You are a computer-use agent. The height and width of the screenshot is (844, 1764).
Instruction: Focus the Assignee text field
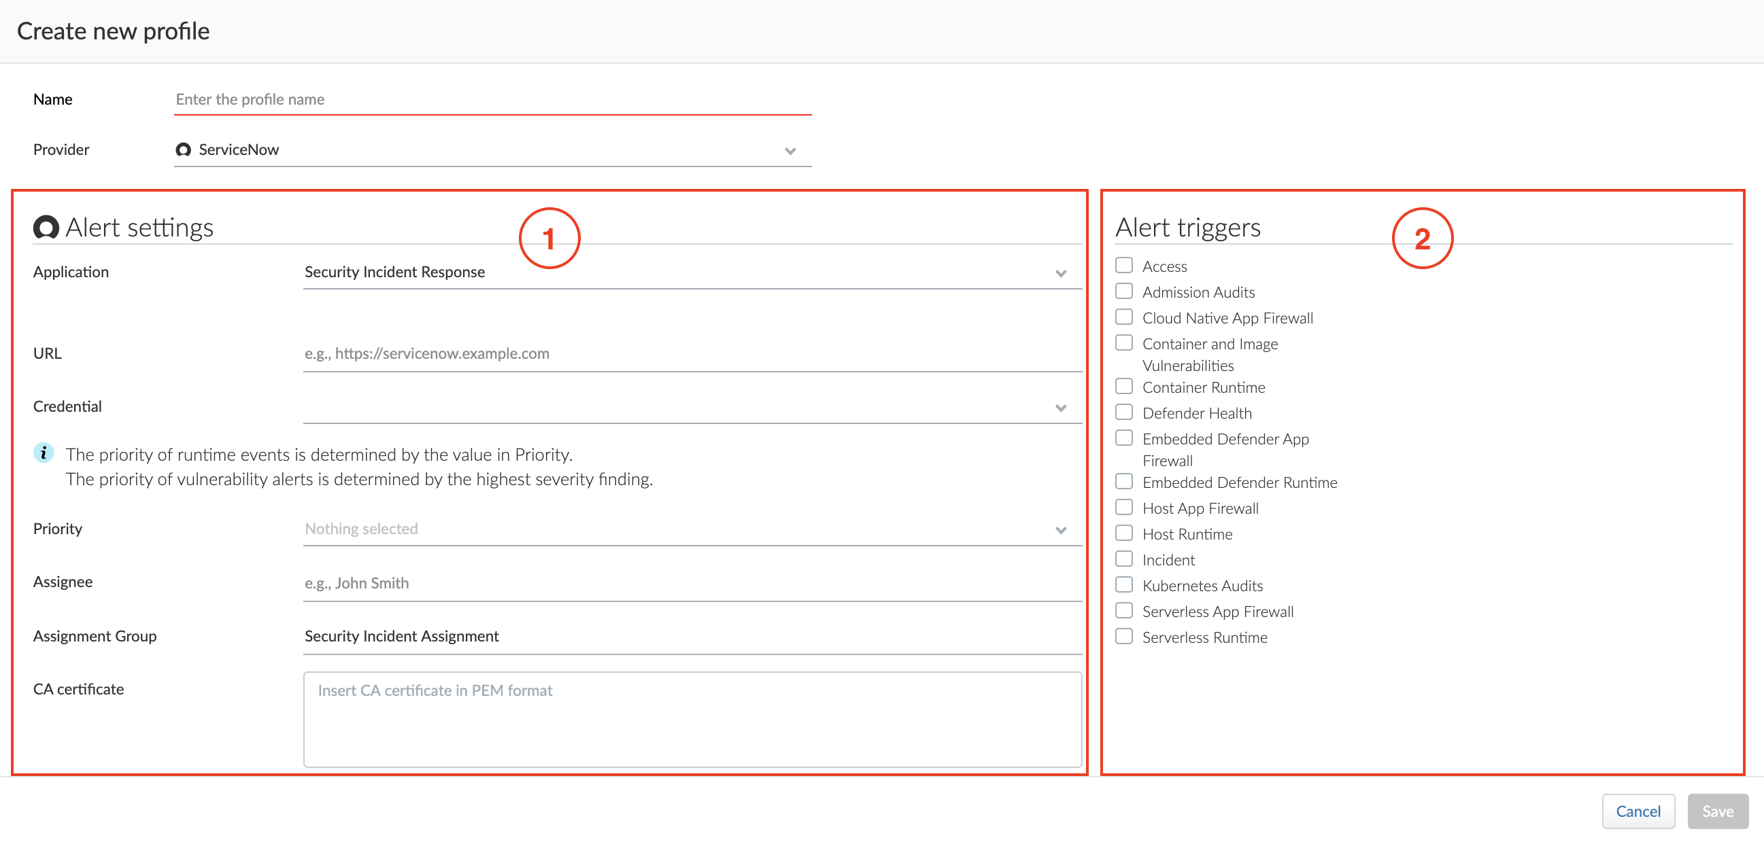[692, 583]
